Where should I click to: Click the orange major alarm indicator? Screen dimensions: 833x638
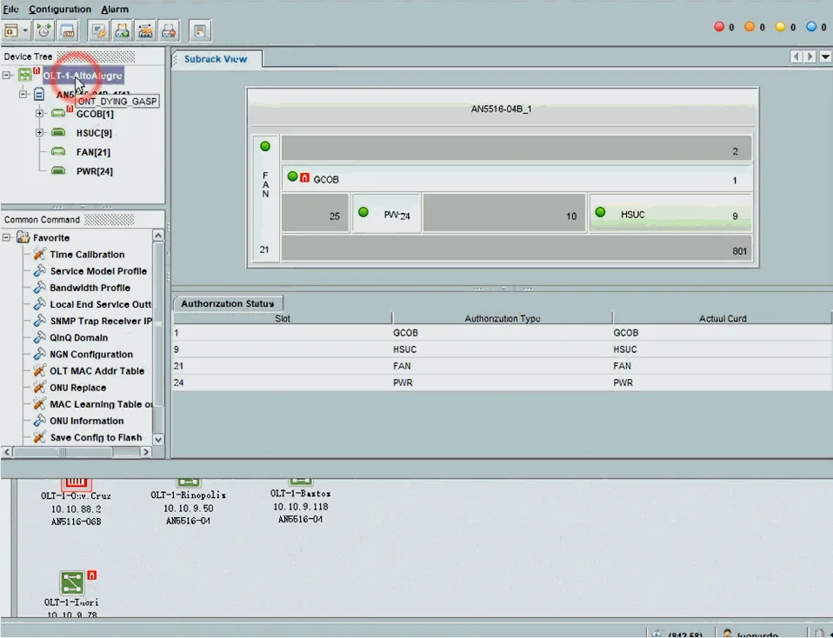pos(749,27)
